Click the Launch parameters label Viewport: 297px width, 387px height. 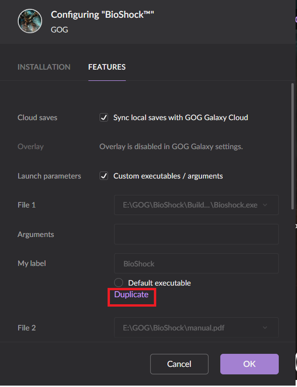point(49,176)
